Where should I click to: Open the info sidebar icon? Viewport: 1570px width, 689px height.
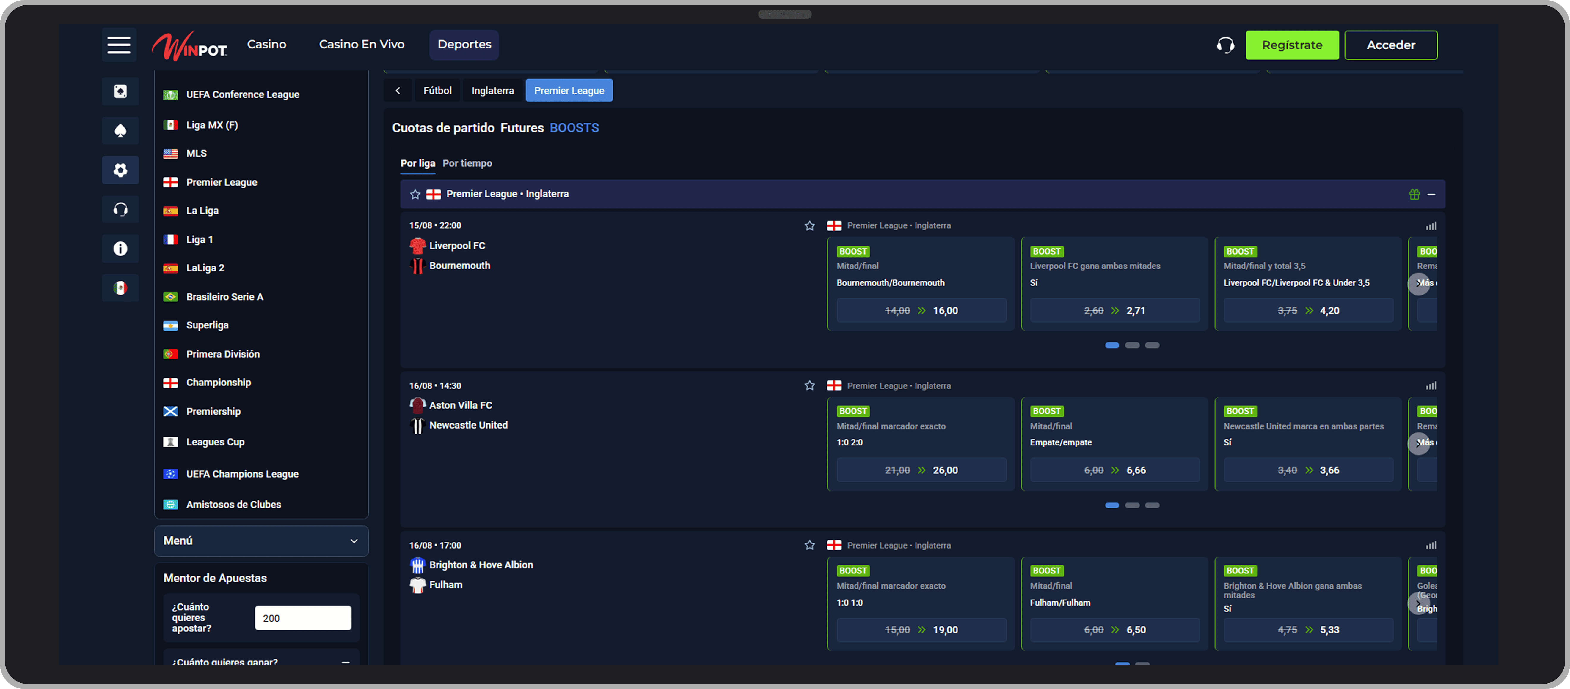pos(120,248)
